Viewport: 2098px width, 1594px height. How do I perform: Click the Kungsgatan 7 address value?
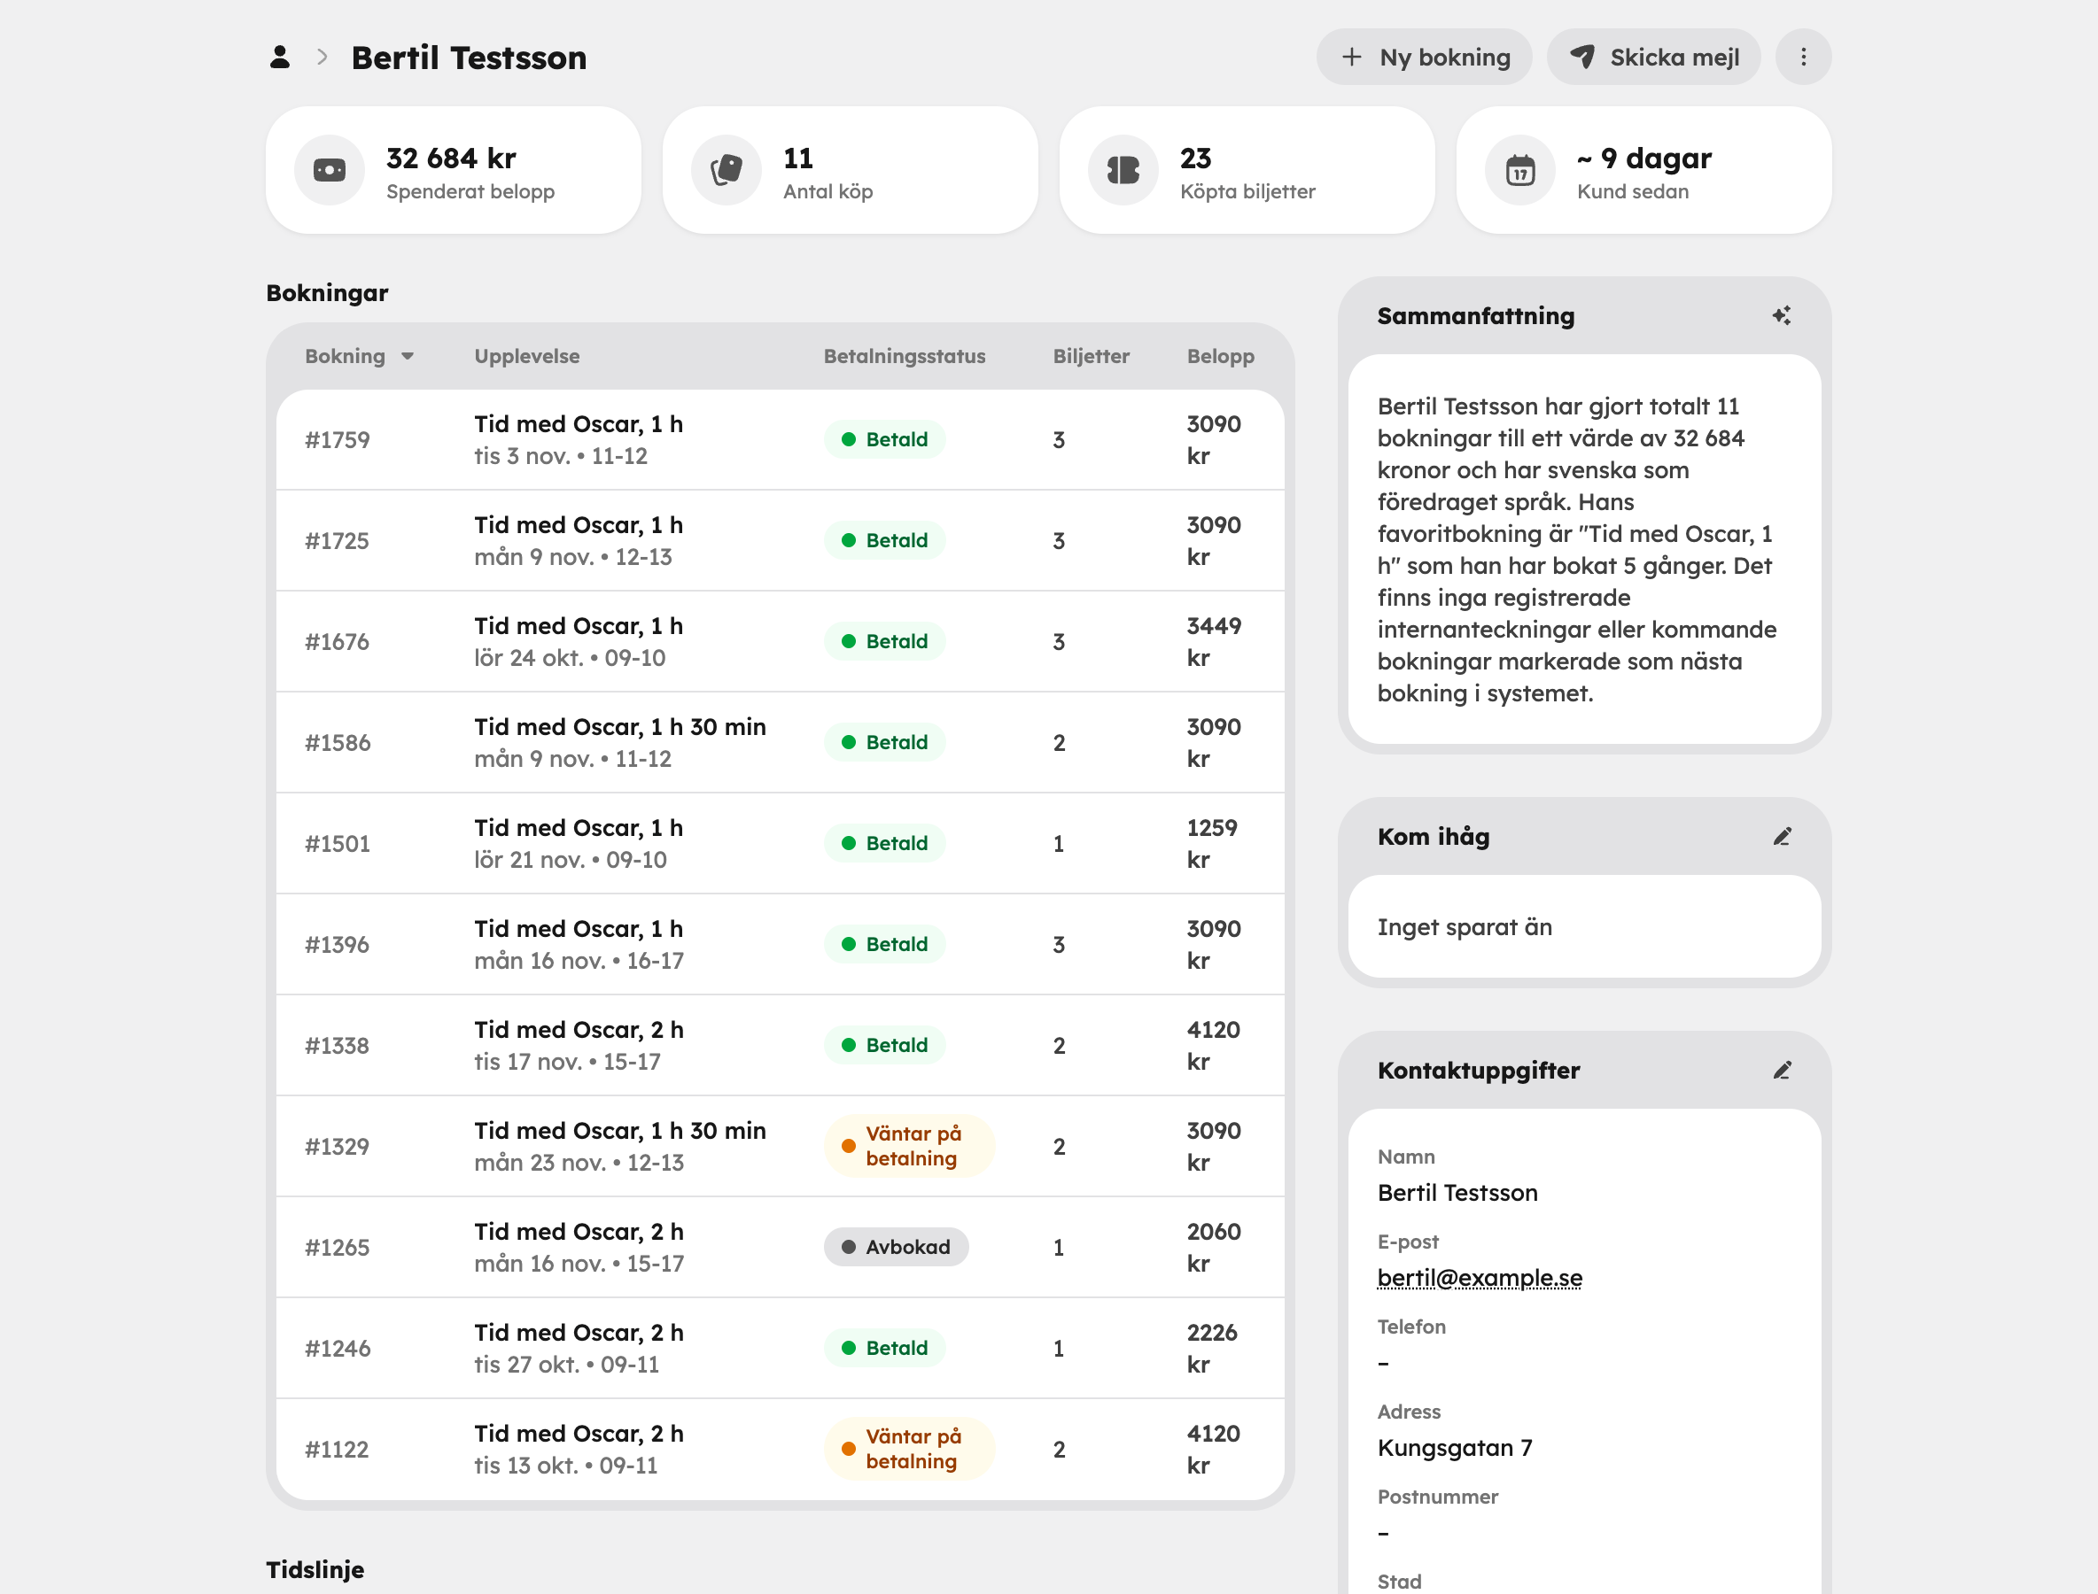[x=1455, y=1448]
